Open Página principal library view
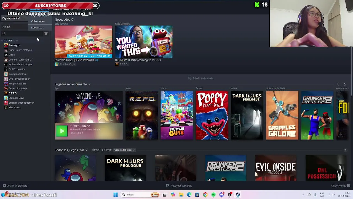 pos(11,18)
